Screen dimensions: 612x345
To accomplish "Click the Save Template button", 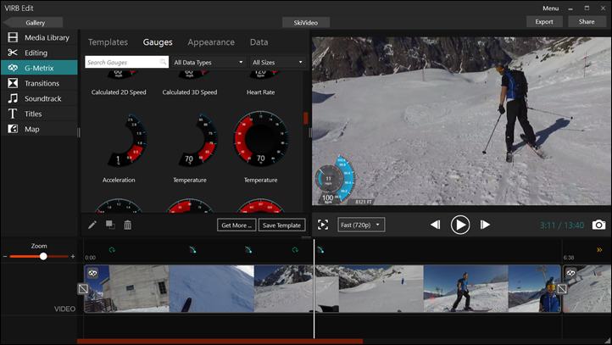I will tap(282, 225).
